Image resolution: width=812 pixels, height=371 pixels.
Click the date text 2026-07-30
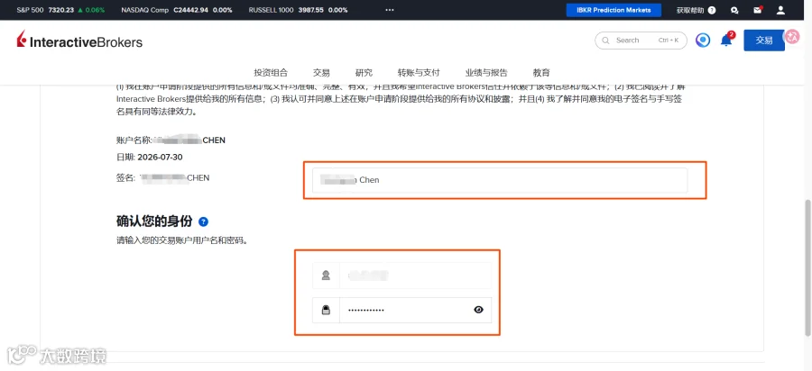point(160,157)
